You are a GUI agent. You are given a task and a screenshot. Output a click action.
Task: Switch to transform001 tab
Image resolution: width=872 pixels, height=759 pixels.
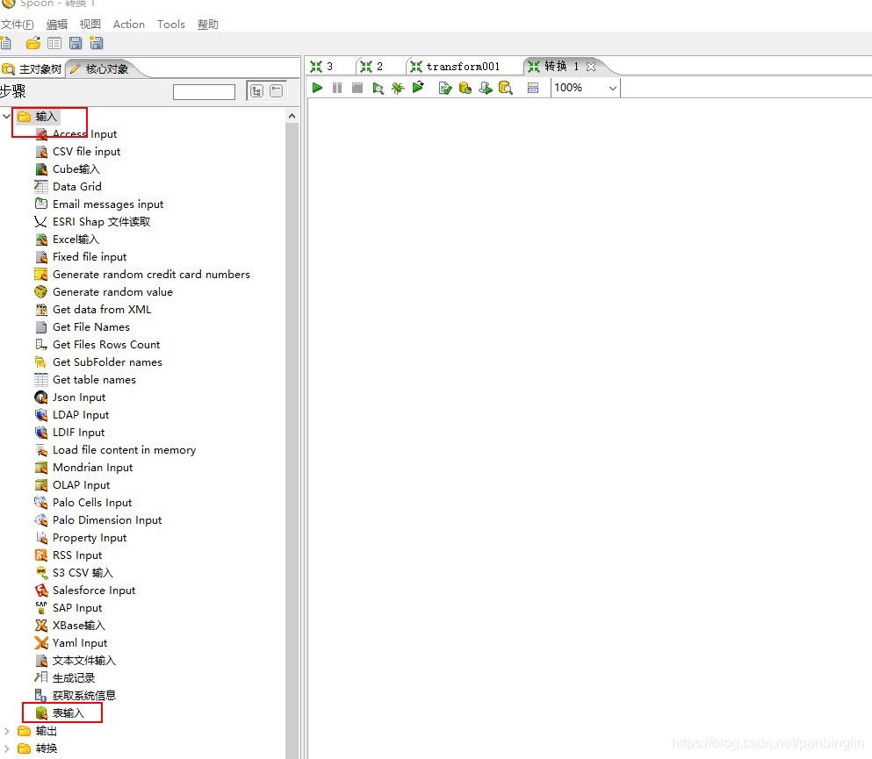coord(456,67)
